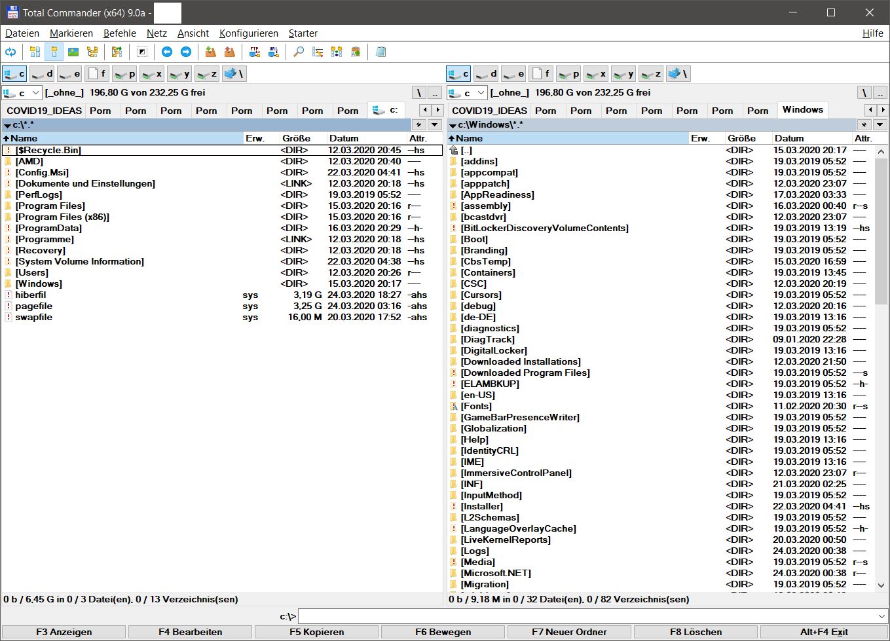The width and height of the screenshot is (890, 641).
Task: Switch to right panel COVID19_IDEAS tab
Action: 489,111
